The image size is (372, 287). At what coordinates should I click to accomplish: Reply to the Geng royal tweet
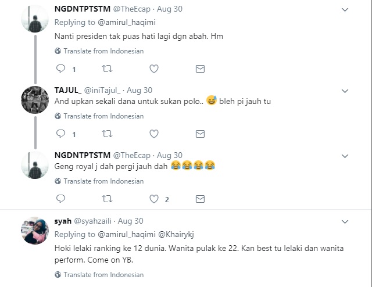click(x=60, y=199)
